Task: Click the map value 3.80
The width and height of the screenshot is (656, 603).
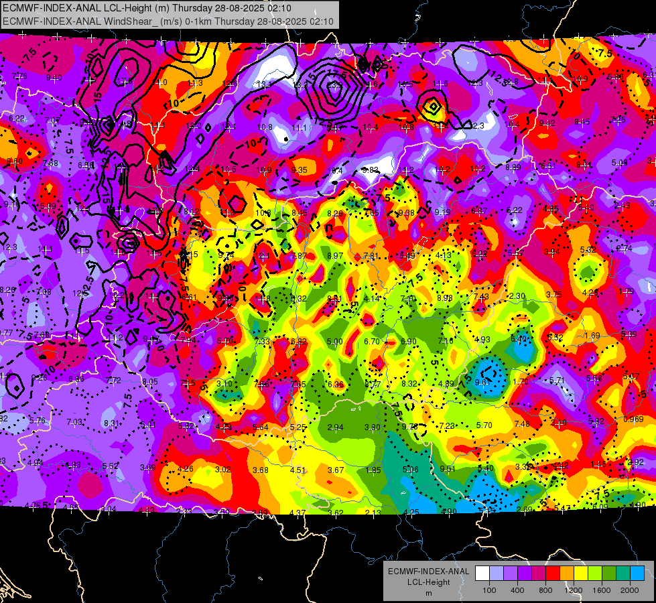Action: click(373, 427)
